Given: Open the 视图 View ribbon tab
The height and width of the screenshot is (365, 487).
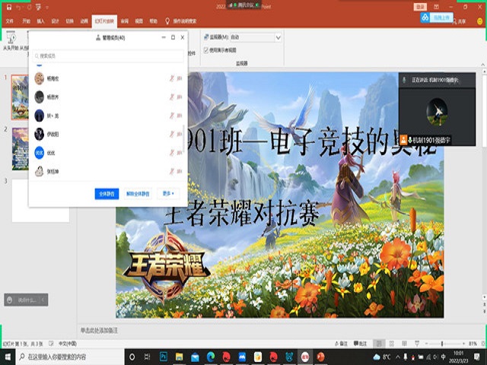Looking at the screenshot, I should point(138,21).
